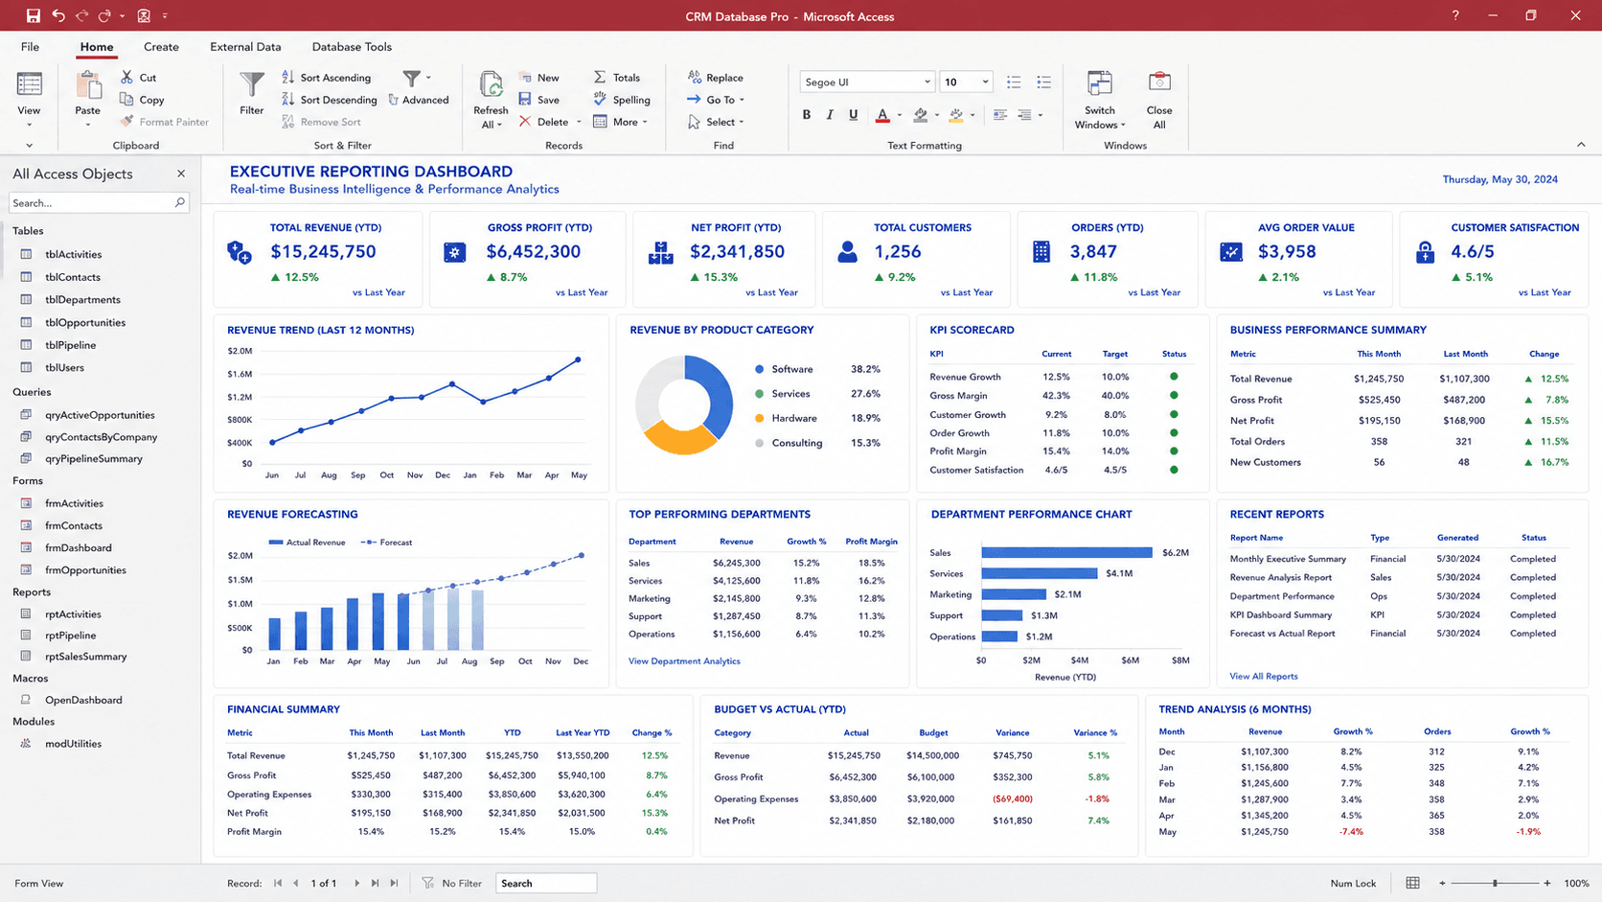Open the More dropdown in Records
The width and height of the screenshot is (1602, 902).
point(645,123)
